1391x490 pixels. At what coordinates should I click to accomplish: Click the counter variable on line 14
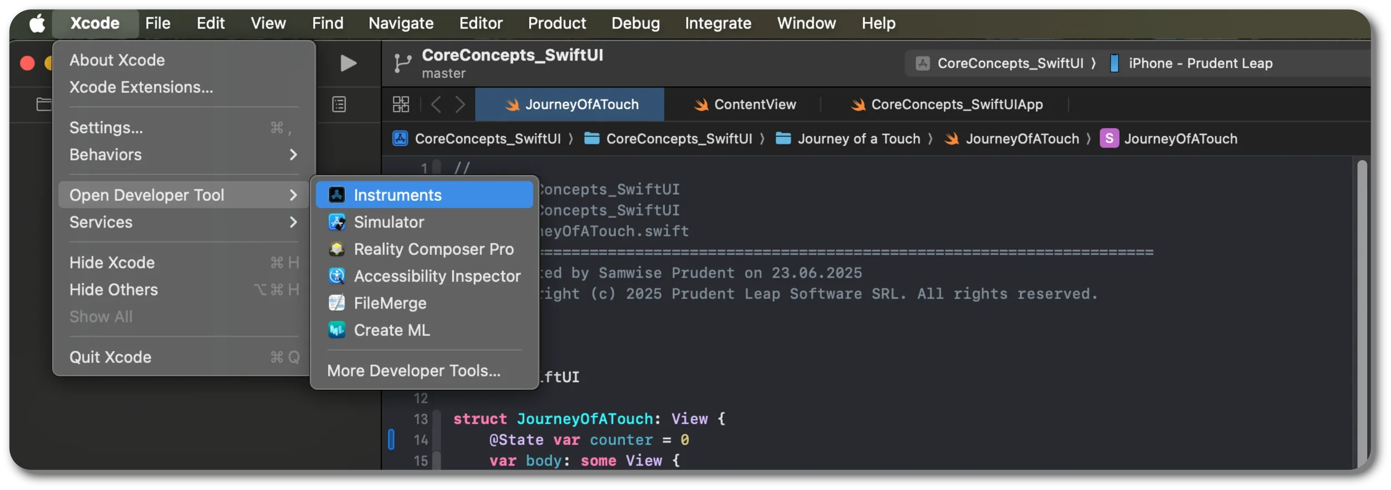click(621, 439)
